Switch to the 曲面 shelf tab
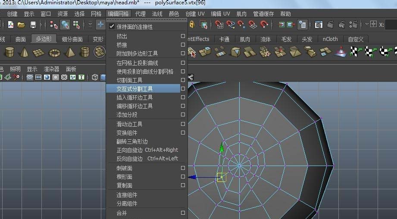 [x=21, y=39]
